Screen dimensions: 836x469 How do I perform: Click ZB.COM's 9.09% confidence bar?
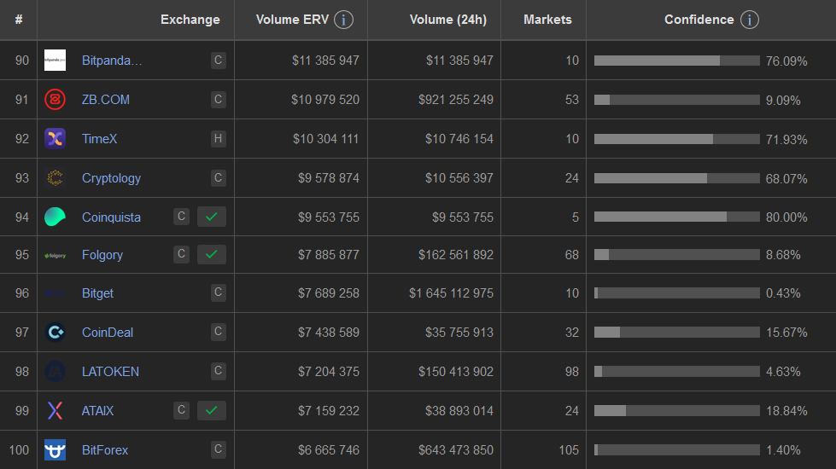click(x=676, y=100)
